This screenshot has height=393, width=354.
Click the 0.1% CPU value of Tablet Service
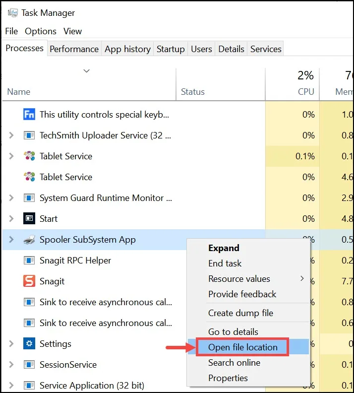click(305, 156)
